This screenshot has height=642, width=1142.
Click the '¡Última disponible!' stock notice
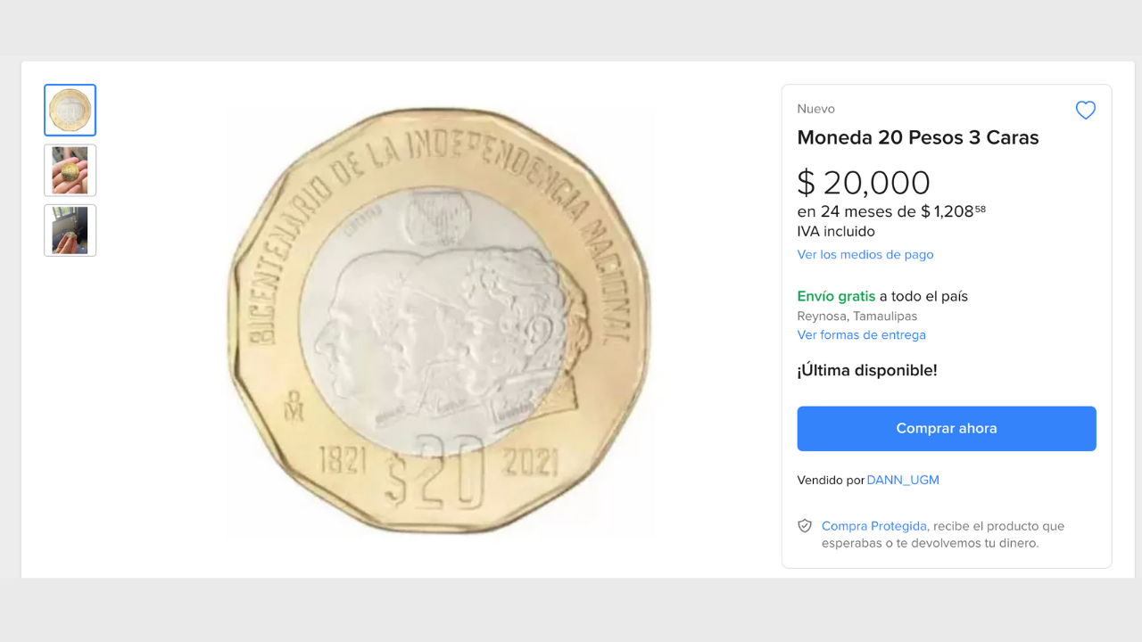click(x=866, y=370)
